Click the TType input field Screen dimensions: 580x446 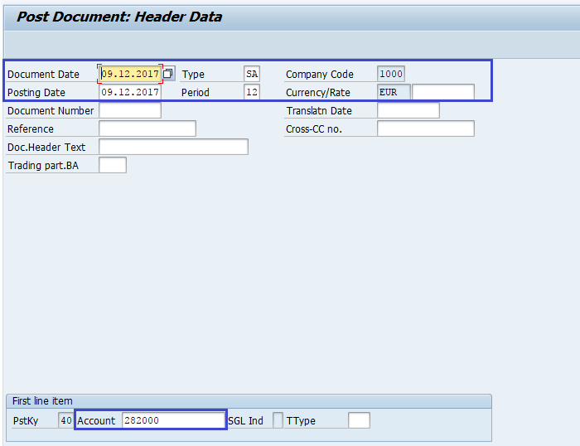(359, 420)
